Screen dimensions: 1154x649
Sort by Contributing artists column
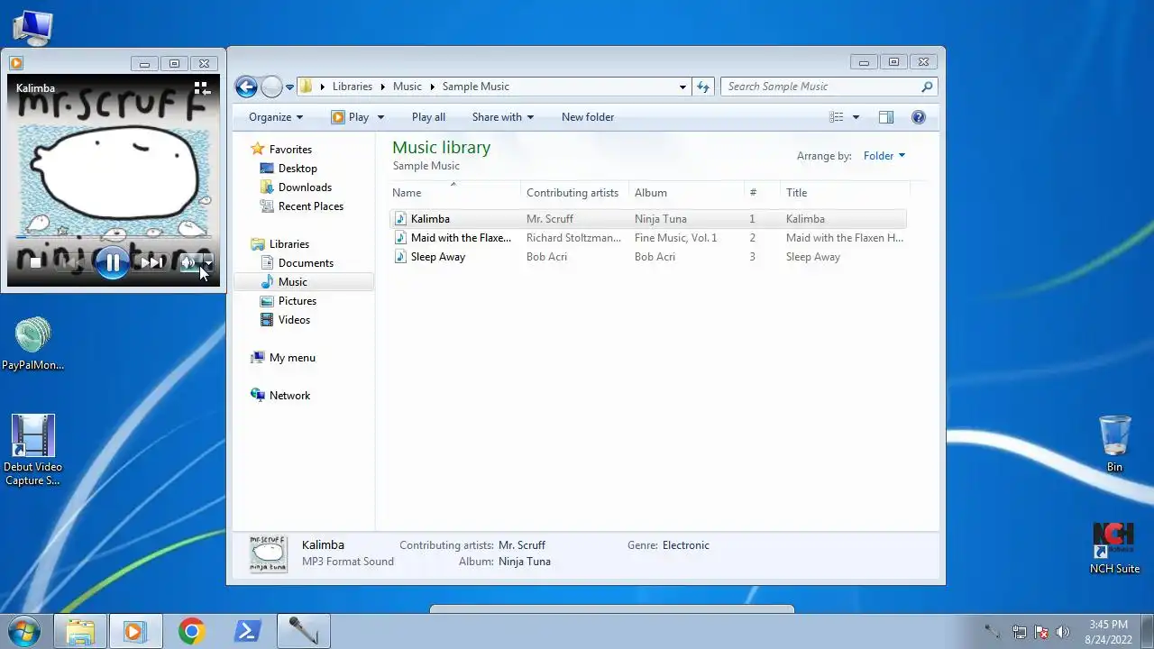(574, 192)
